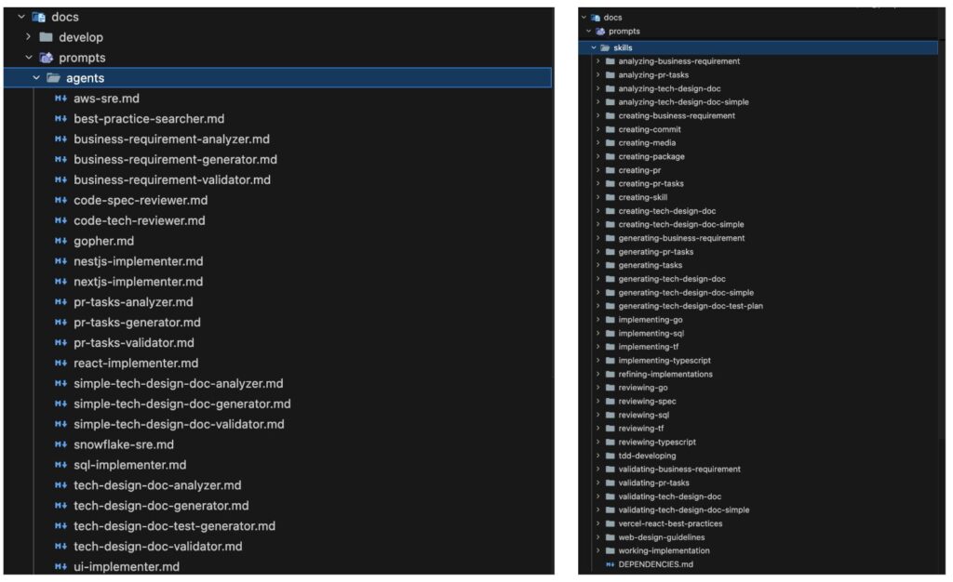Click the markdown icon beside aws-sre.md
Screen dimensions: 953x582
[x=60, y=99]
